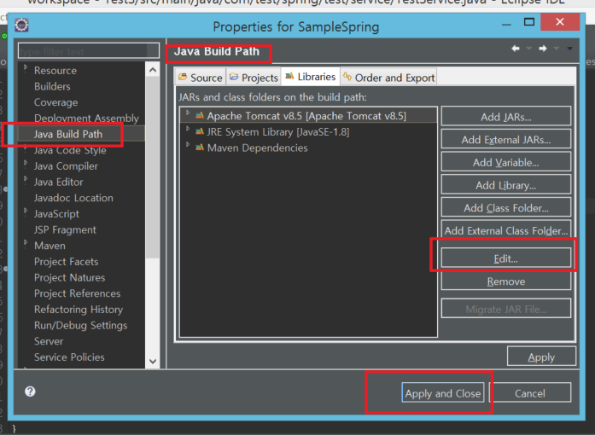
Task: Open the Order and Export tab
Action: (388, 78)
